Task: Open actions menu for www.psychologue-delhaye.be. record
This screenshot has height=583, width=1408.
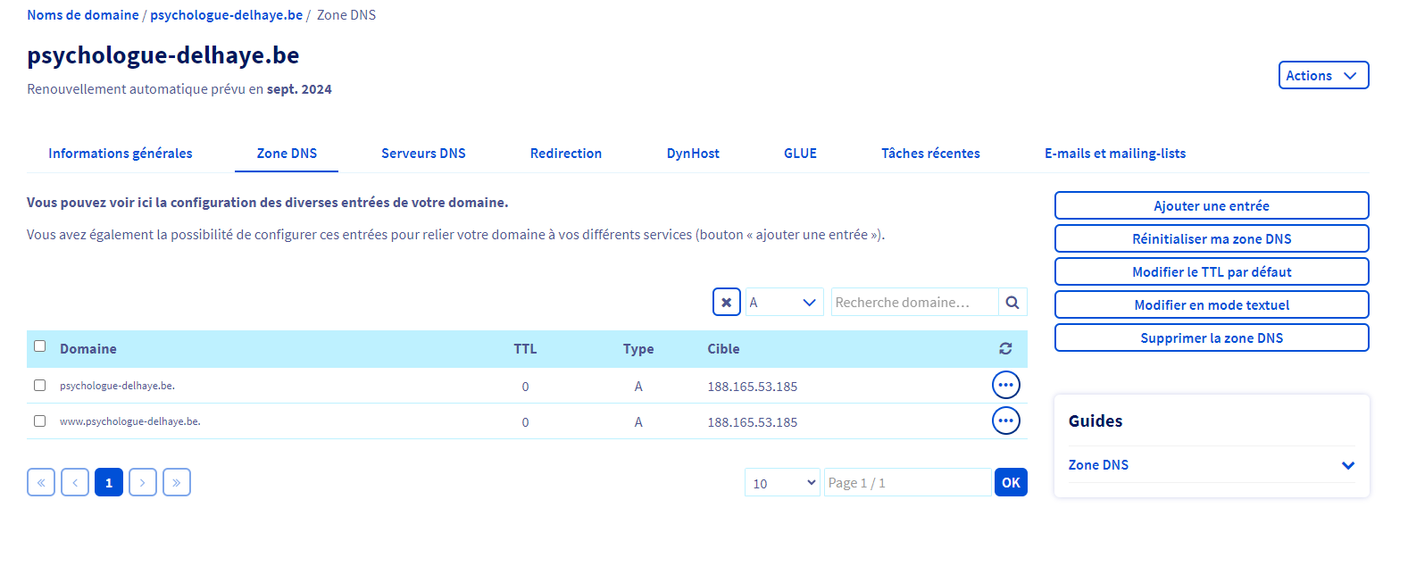Action: [x=1005, y=421]
